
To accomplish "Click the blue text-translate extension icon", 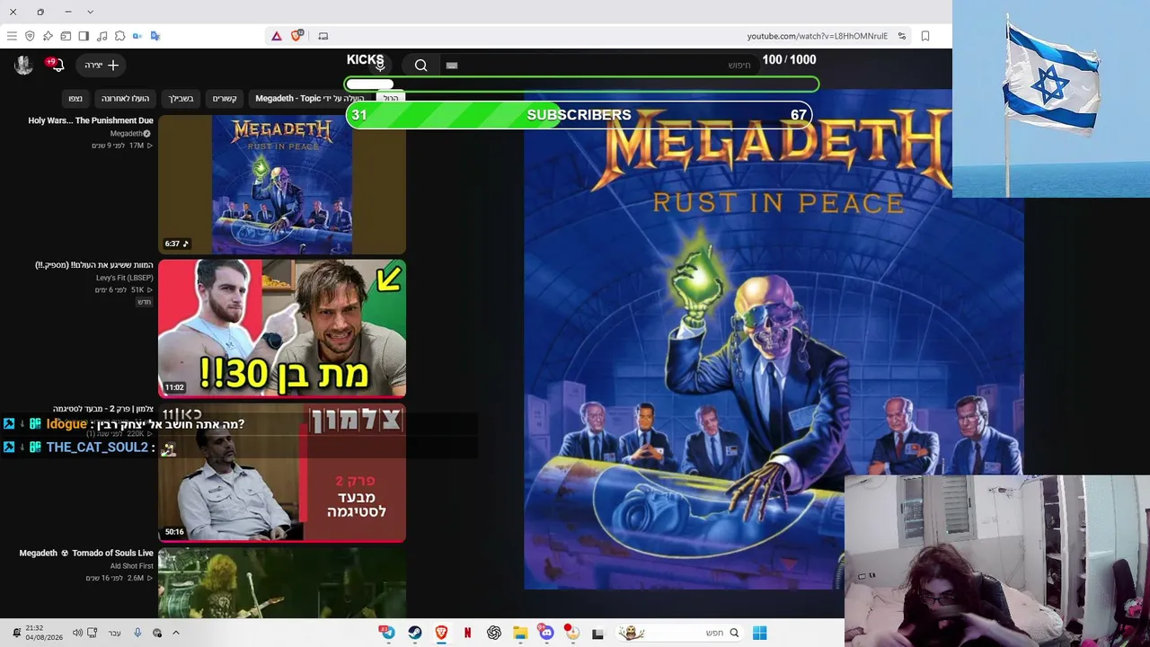I will tap(137, 36).
